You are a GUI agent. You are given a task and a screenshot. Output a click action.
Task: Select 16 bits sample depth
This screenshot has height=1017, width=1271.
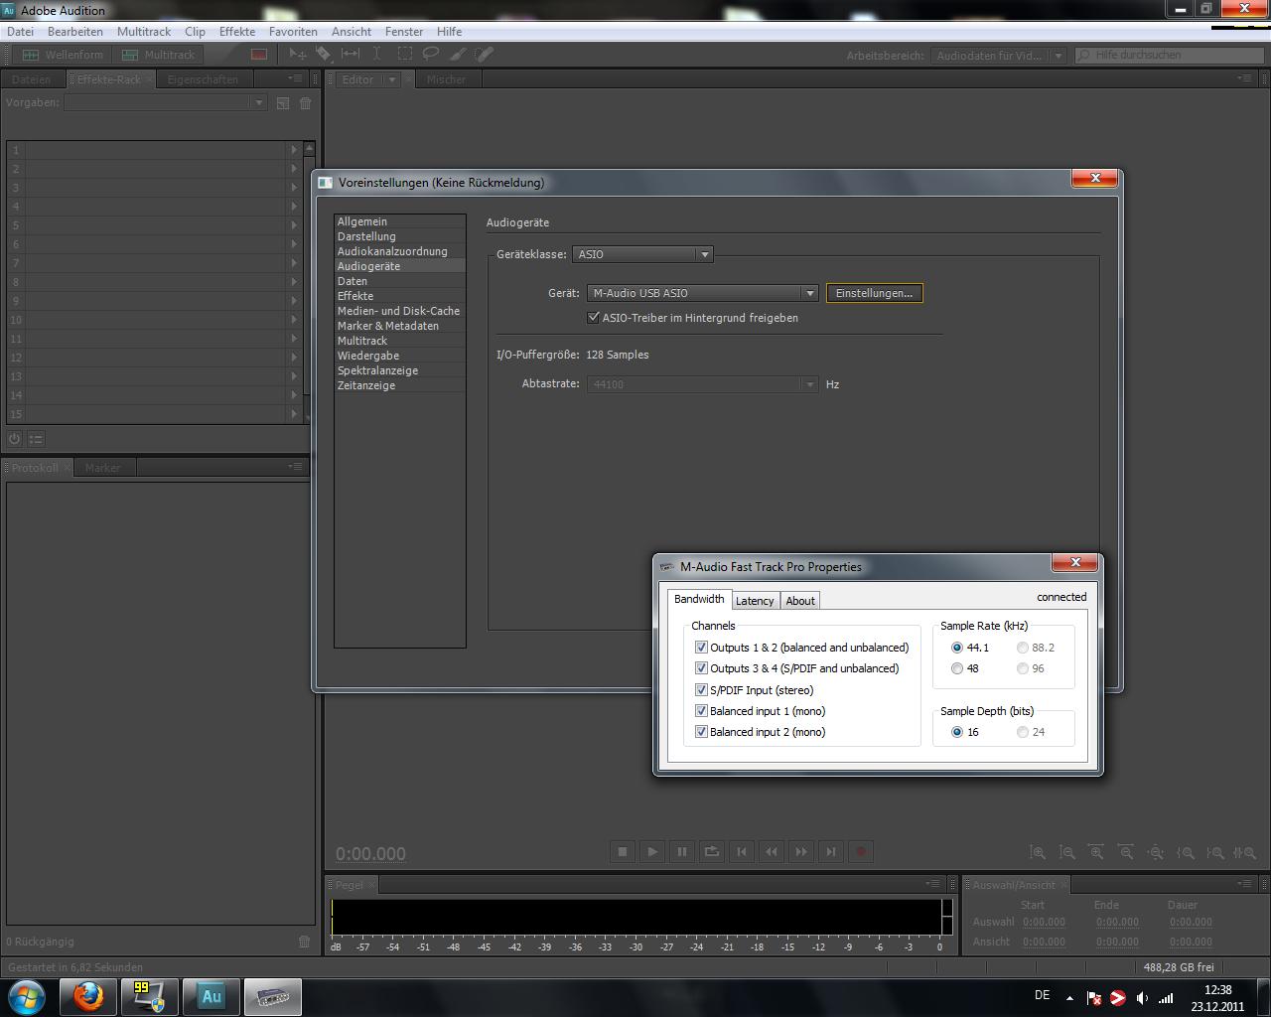(957, 732)
